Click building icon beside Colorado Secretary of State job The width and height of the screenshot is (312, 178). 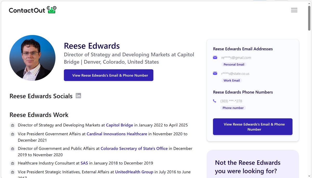click(x=12, y=149)
